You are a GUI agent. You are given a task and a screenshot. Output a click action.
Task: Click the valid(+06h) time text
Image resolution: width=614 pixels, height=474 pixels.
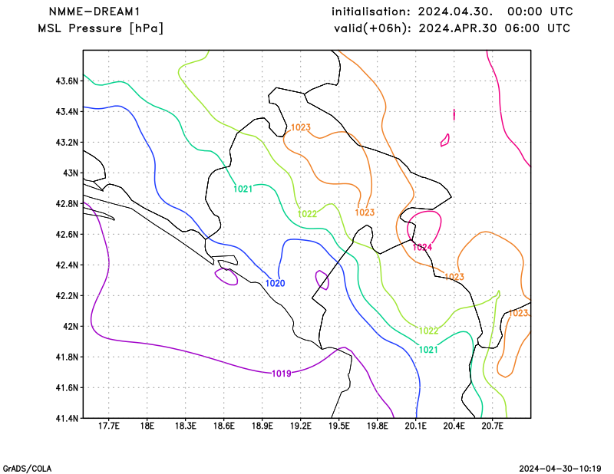(452, 28)
